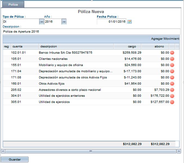Switch to the Poliza tab
Screen dimensions: 184x163
click(13, 5)
